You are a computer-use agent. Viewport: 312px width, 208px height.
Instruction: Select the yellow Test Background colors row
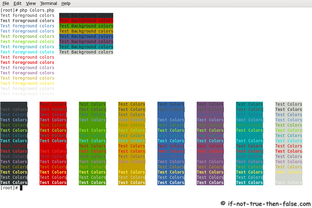86,31
